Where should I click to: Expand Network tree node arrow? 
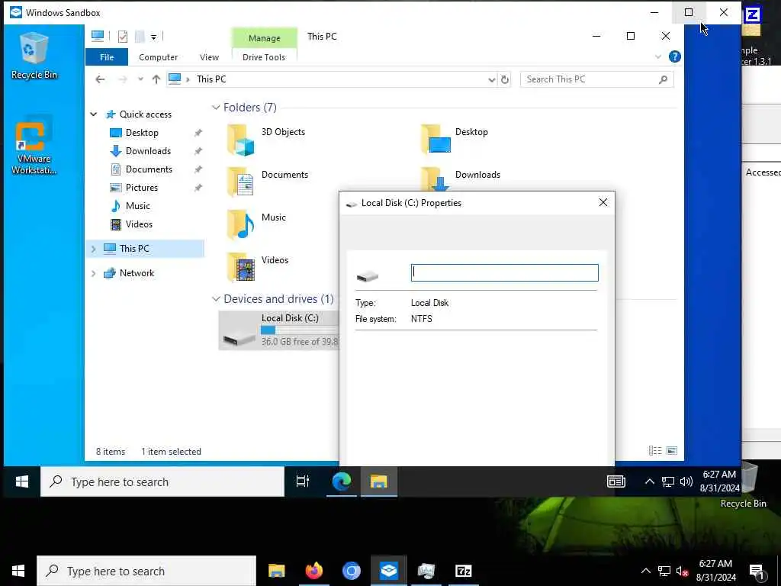(x=93, y=273)
